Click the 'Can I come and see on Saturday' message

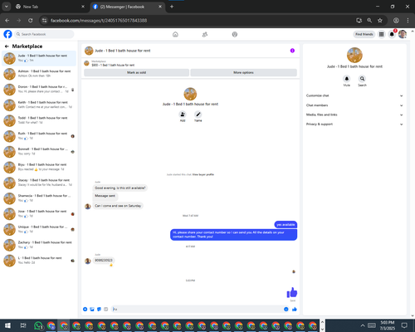118,206
